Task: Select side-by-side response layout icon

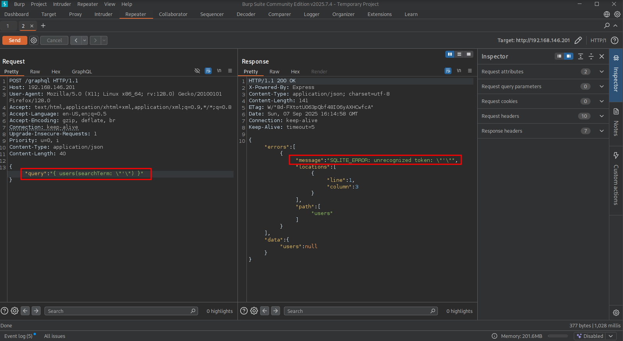Action: (450, 54)
